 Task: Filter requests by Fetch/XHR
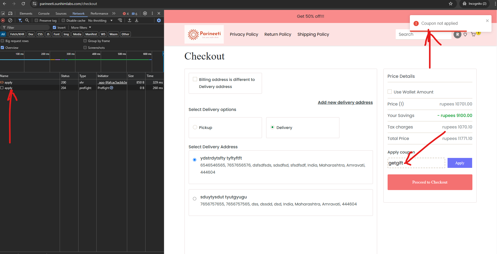17,34
